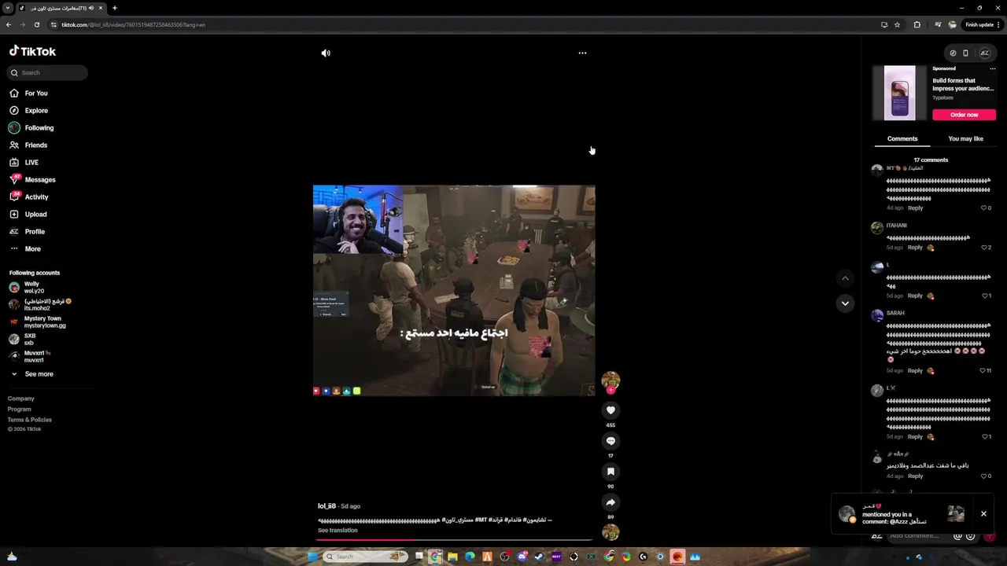Reply to the MT comment

(x=915, y=208)
